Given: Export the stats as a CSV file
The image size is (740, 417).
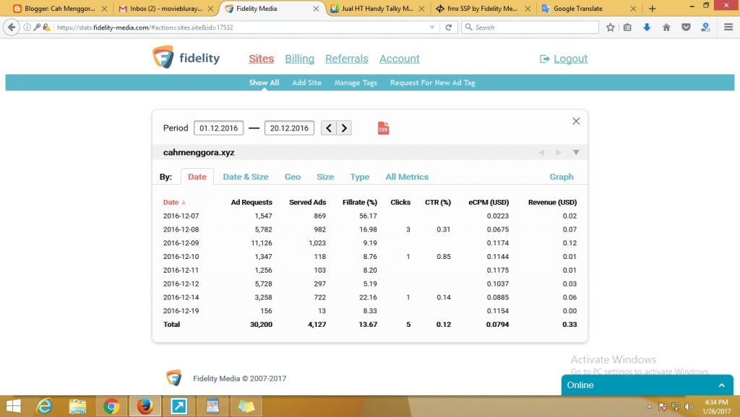Looking at the screenshot, I should pyautogui.click(x=383, y=128).
